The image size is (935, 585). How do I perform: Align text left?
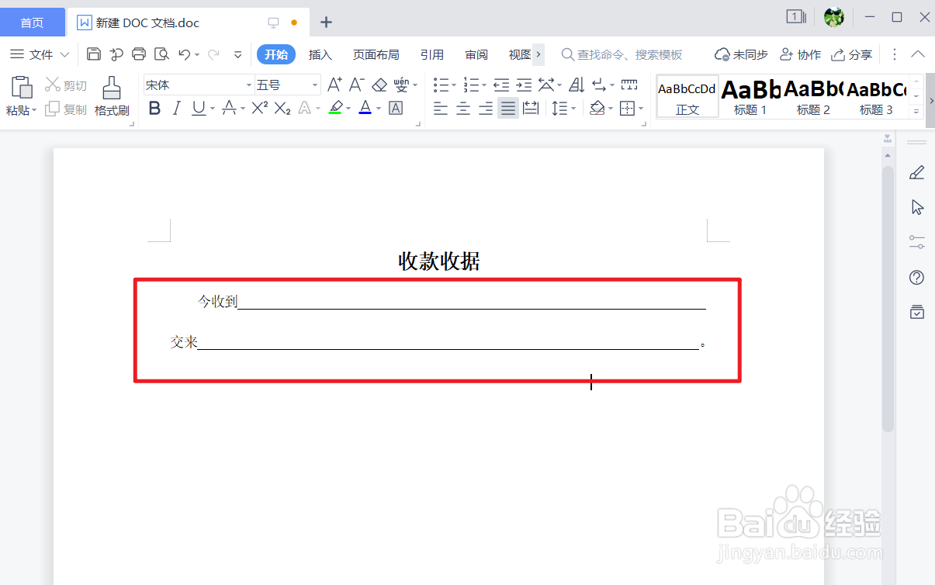pos(441,108)
